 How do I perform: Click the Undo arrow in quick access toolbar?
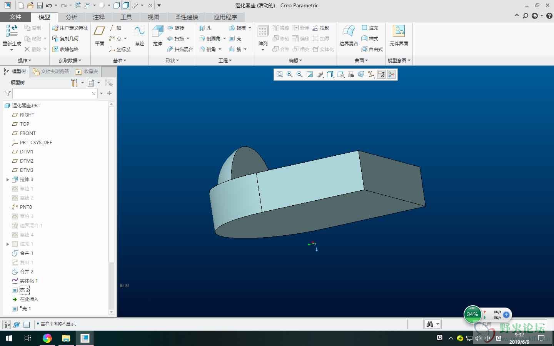point(49,5)
